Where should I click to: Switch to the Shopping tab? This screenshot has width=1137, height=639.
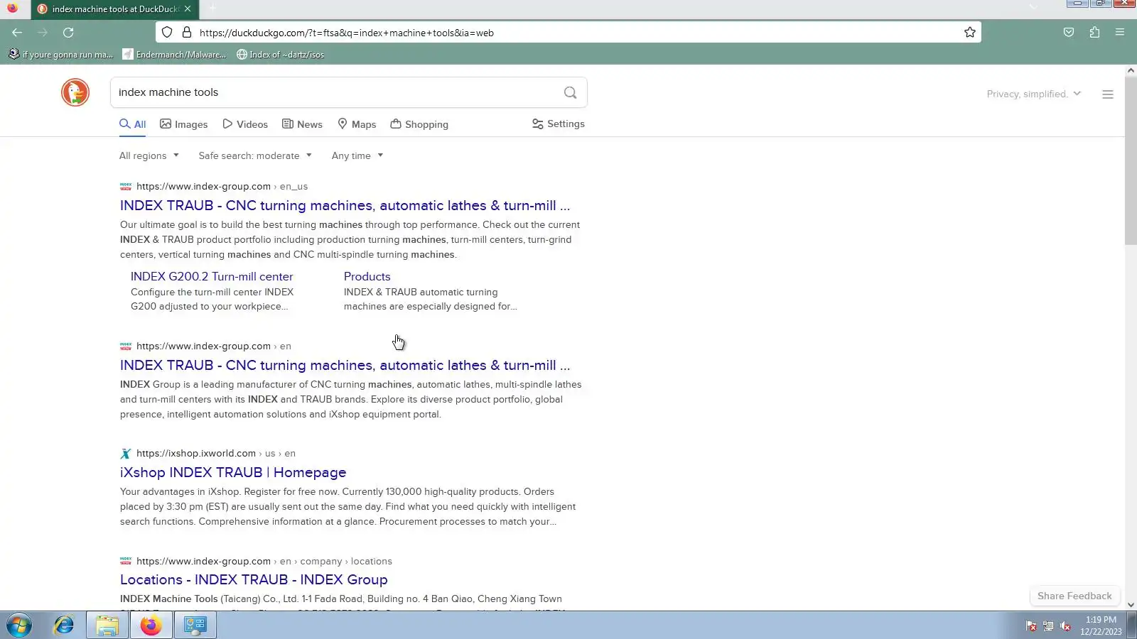419,124
